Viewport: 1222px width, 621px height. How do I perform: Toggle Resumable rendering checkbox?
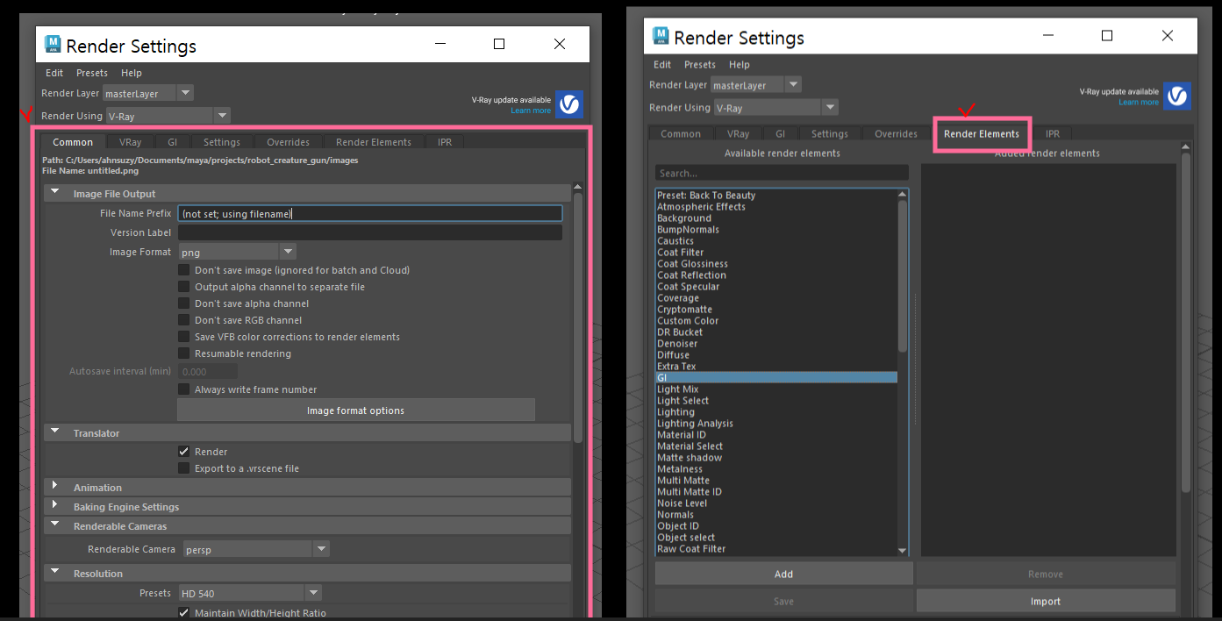184,353
